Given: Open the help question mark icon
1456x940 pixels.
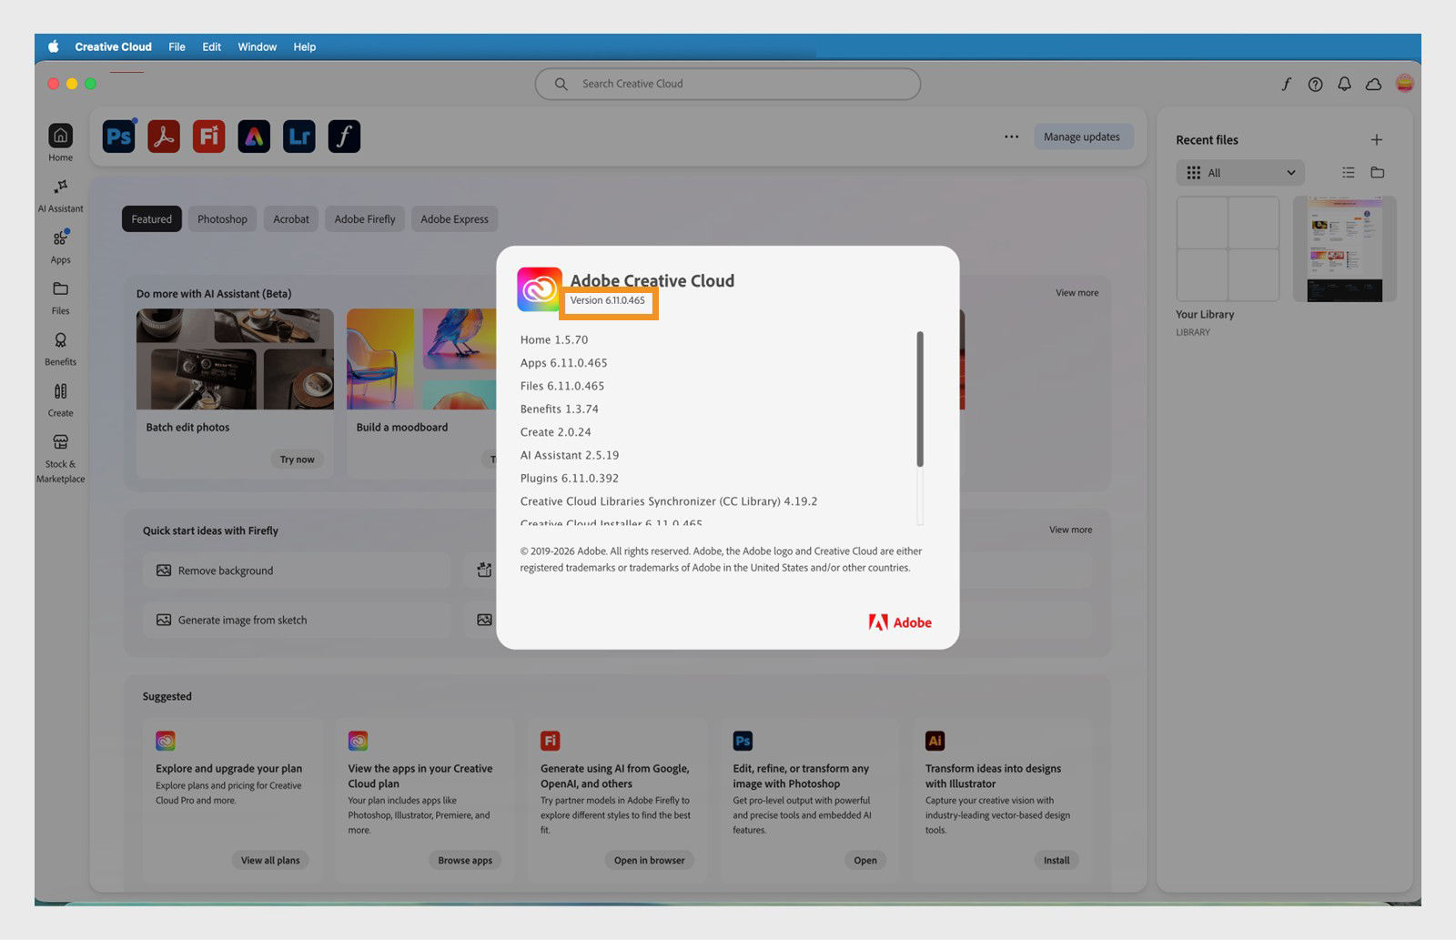Looking at the screenshot, I should (x=1315, y=84).
